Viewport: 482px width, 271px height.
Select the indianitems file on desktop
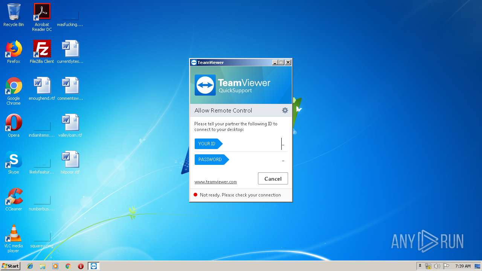point(42,128)
